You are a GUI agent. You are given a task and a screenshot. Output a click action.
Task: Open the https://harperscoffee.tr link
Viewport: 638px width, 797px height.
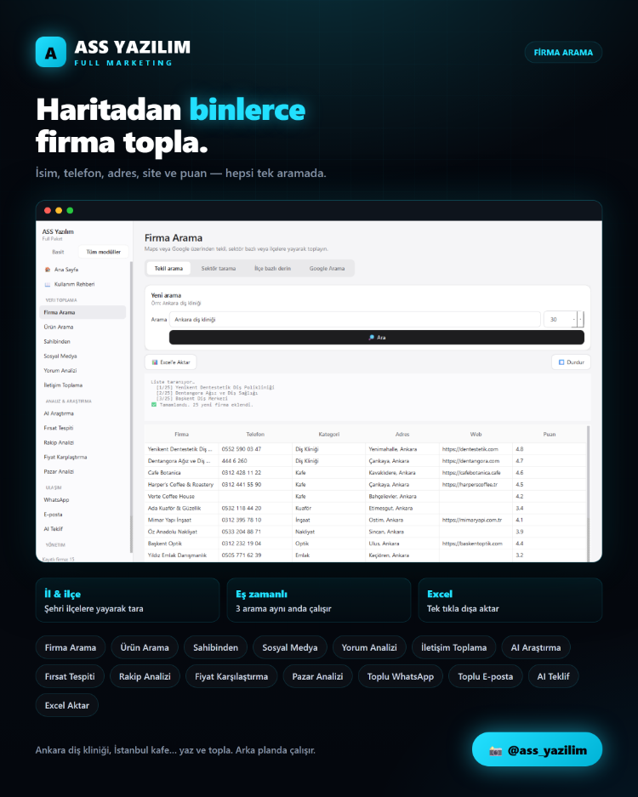coord(470,484)
